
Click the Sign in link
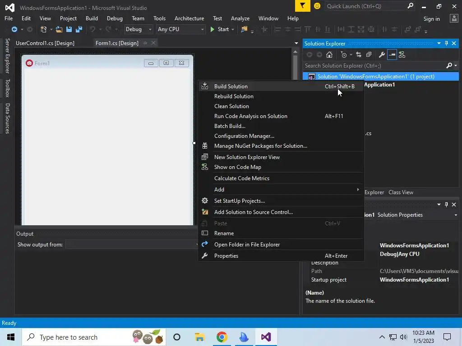tap(432, 18)
